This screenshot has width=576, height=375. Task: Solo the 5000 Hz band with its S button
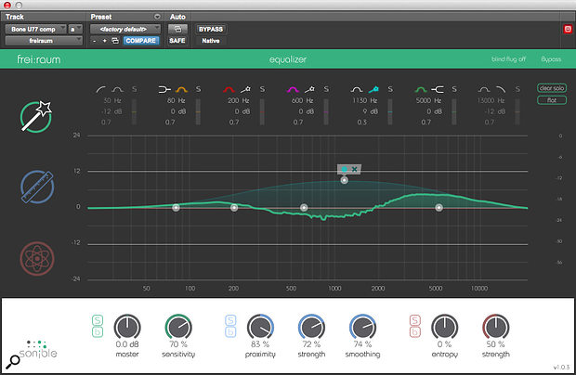(x=454, y=89)
